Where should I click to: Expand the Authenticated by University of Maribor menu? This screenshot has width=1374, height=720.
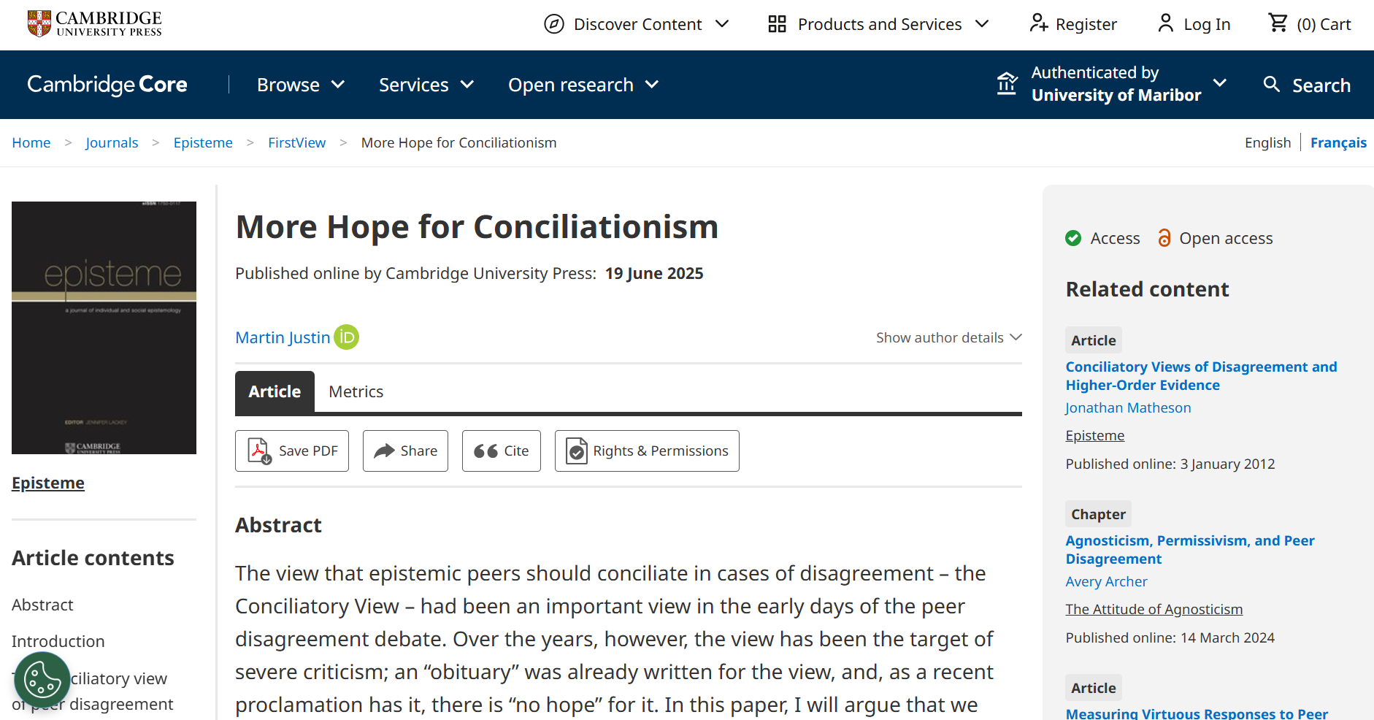pos(1113,84)
